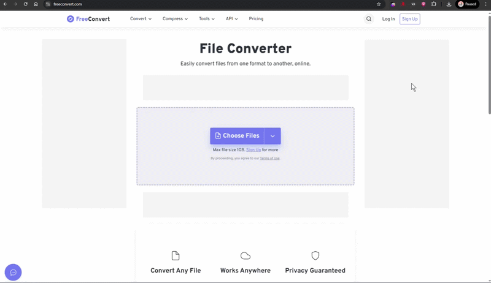491x283 pixels.
Task: Open site information icon beside the URL
Action: pyautogui.click(x=48, y=4)
